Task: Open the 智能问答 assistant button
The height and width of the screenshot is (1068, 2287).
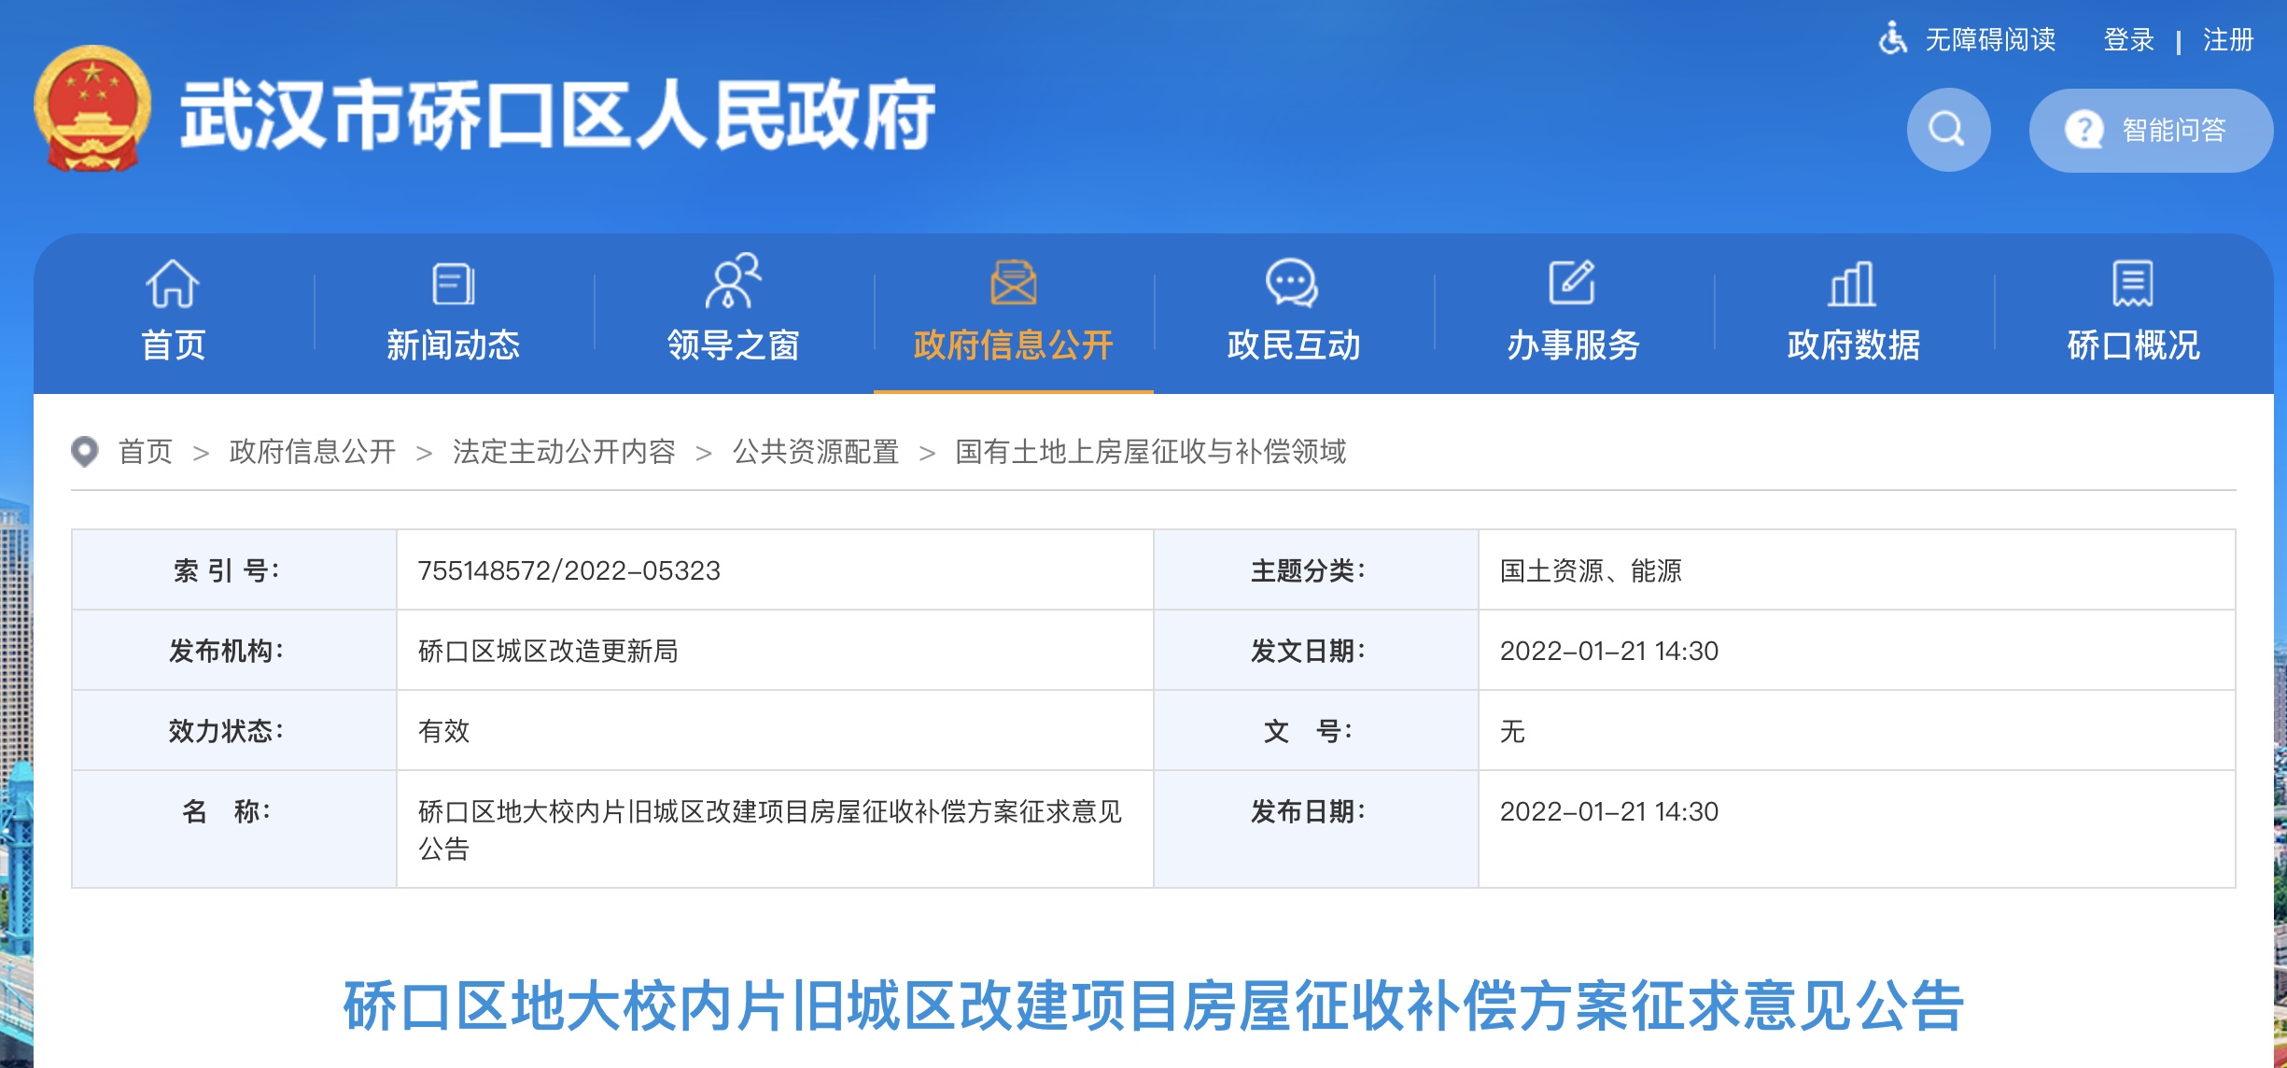Action: click(x=2151, y=130)
